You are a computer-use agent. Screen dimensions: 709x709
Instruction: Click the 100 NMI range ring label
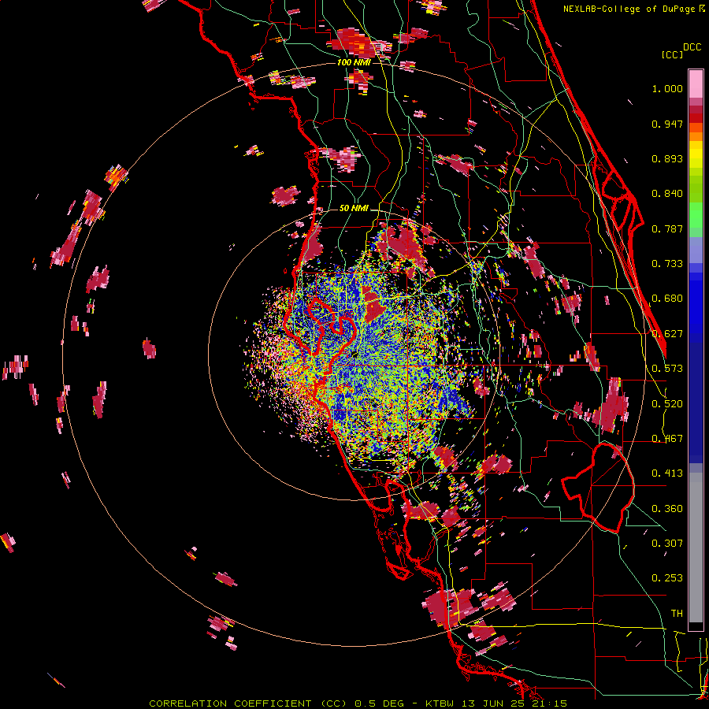click(x=354, y=62)
